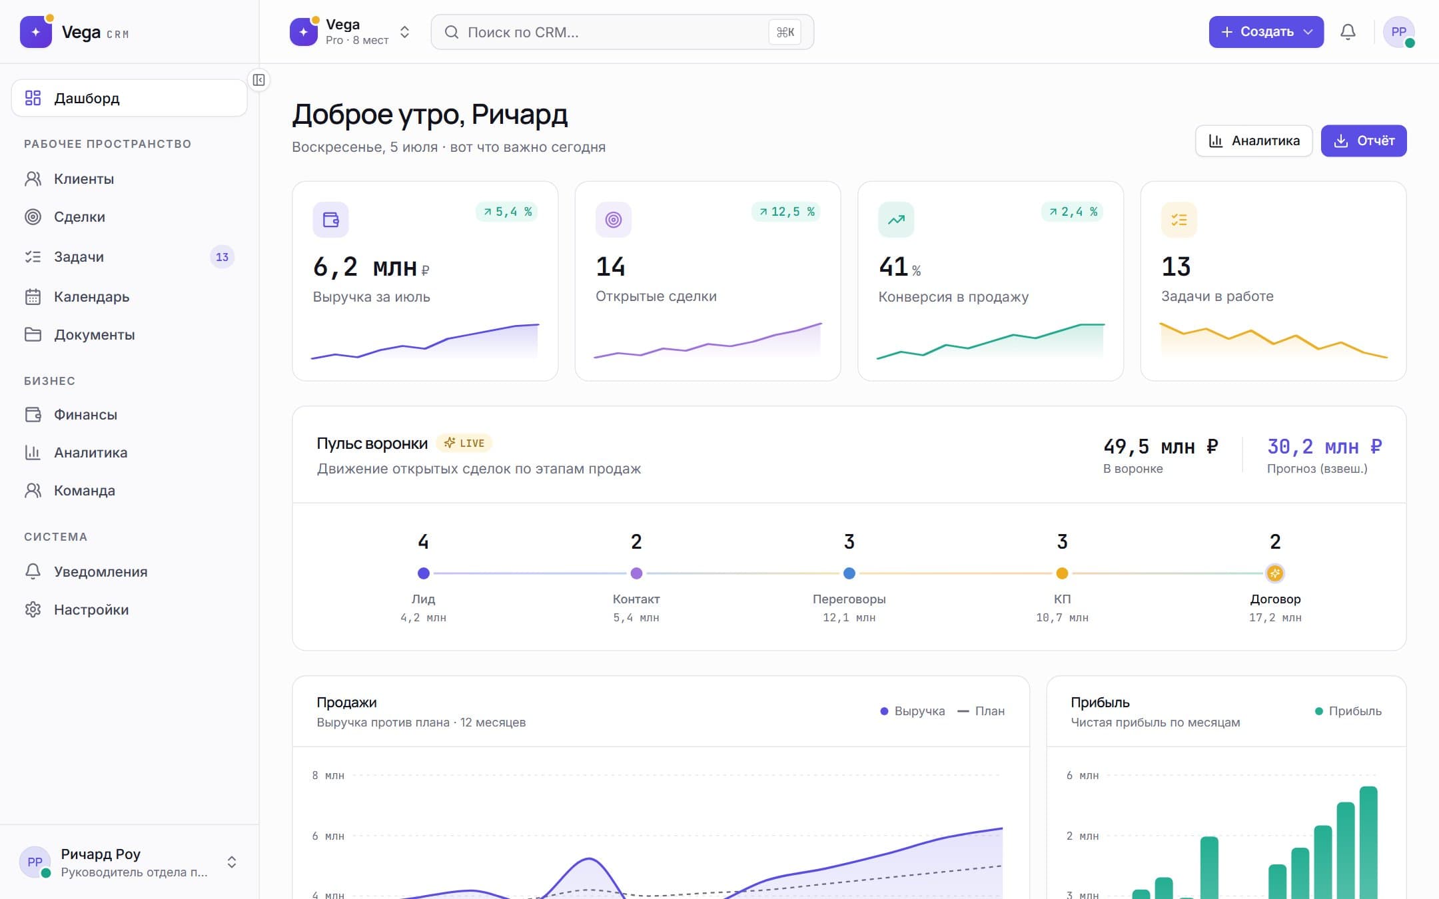Click the Аналитика button in the header
The width and height of the screenshot is (1439, 899).
[1253, 141]
